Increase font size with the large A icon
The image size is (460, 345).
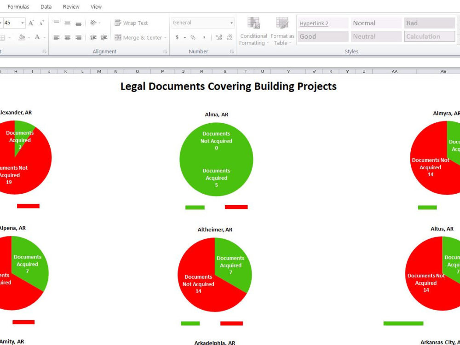point(31,23)
